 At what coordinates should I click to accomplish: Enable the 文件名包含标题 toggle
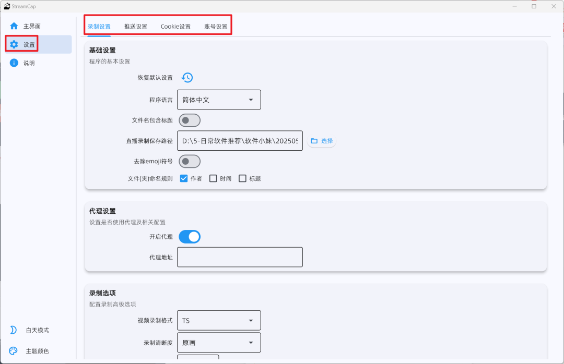point(190,120)
